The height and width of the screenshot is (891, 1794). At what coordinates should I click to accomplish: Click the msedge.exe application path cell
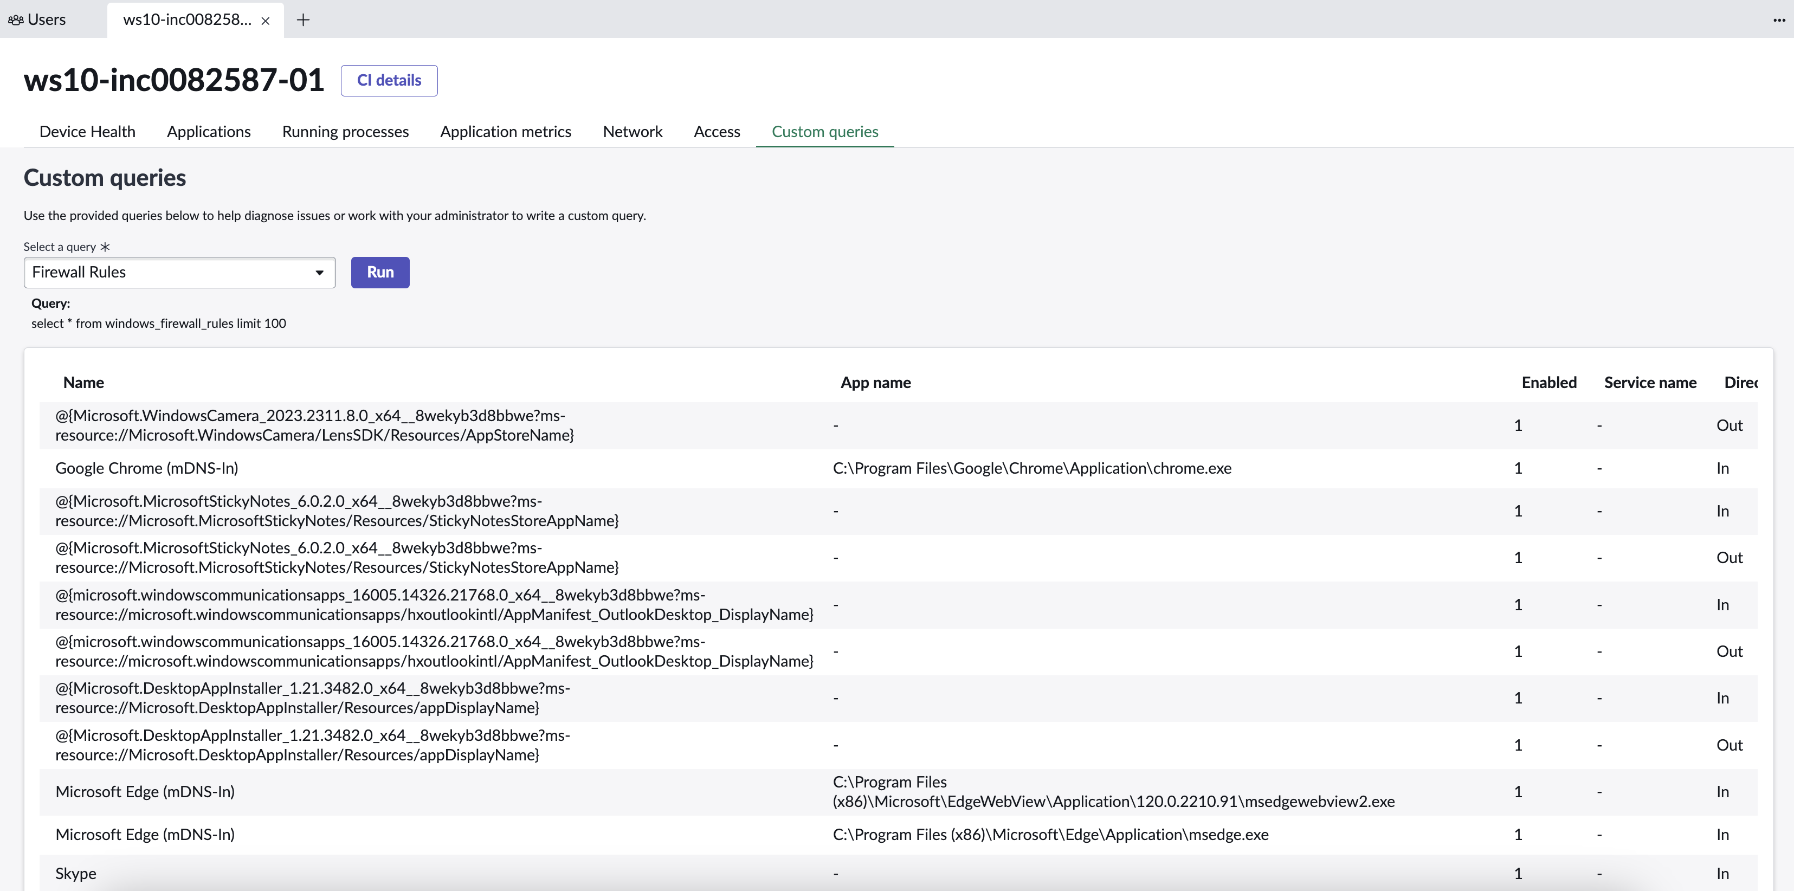pyautogui.click(x=1050, y=835)
